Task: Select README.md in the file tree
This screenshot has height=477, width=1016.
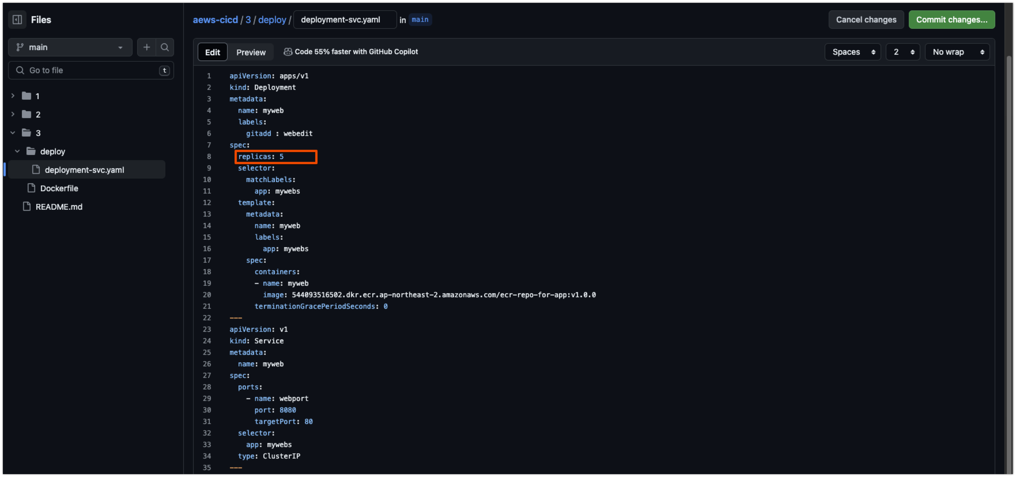Action: pos(59,207)
